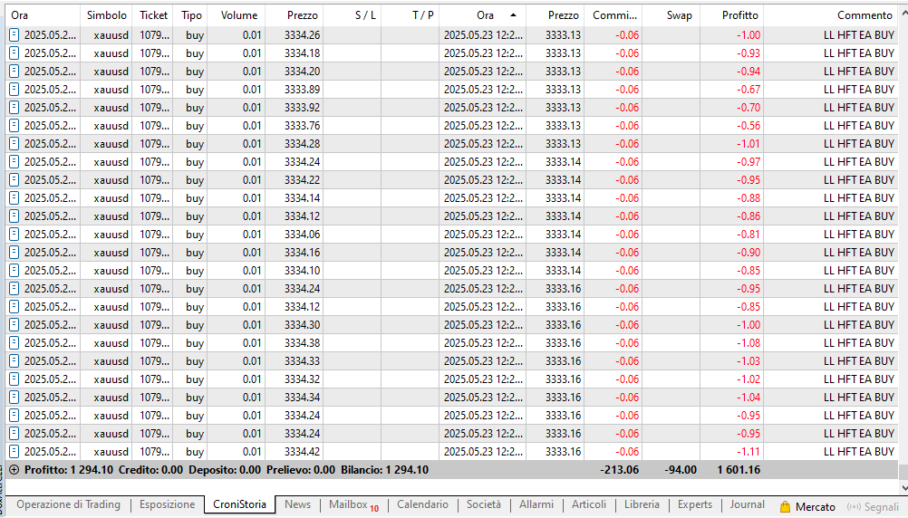The width and height of the screenshot is (908, 518).
Task: Click the order icon for row priced 3334.28
Action: [x=14, y=143]
